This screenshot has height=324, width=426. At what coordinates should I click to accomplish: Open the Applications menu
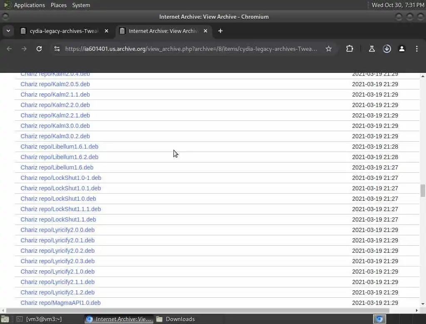click(x=30, y=5)
